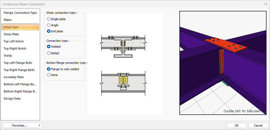Click the OK button
The width and height of the screenshot is (270, 130).
coord(236,125)
